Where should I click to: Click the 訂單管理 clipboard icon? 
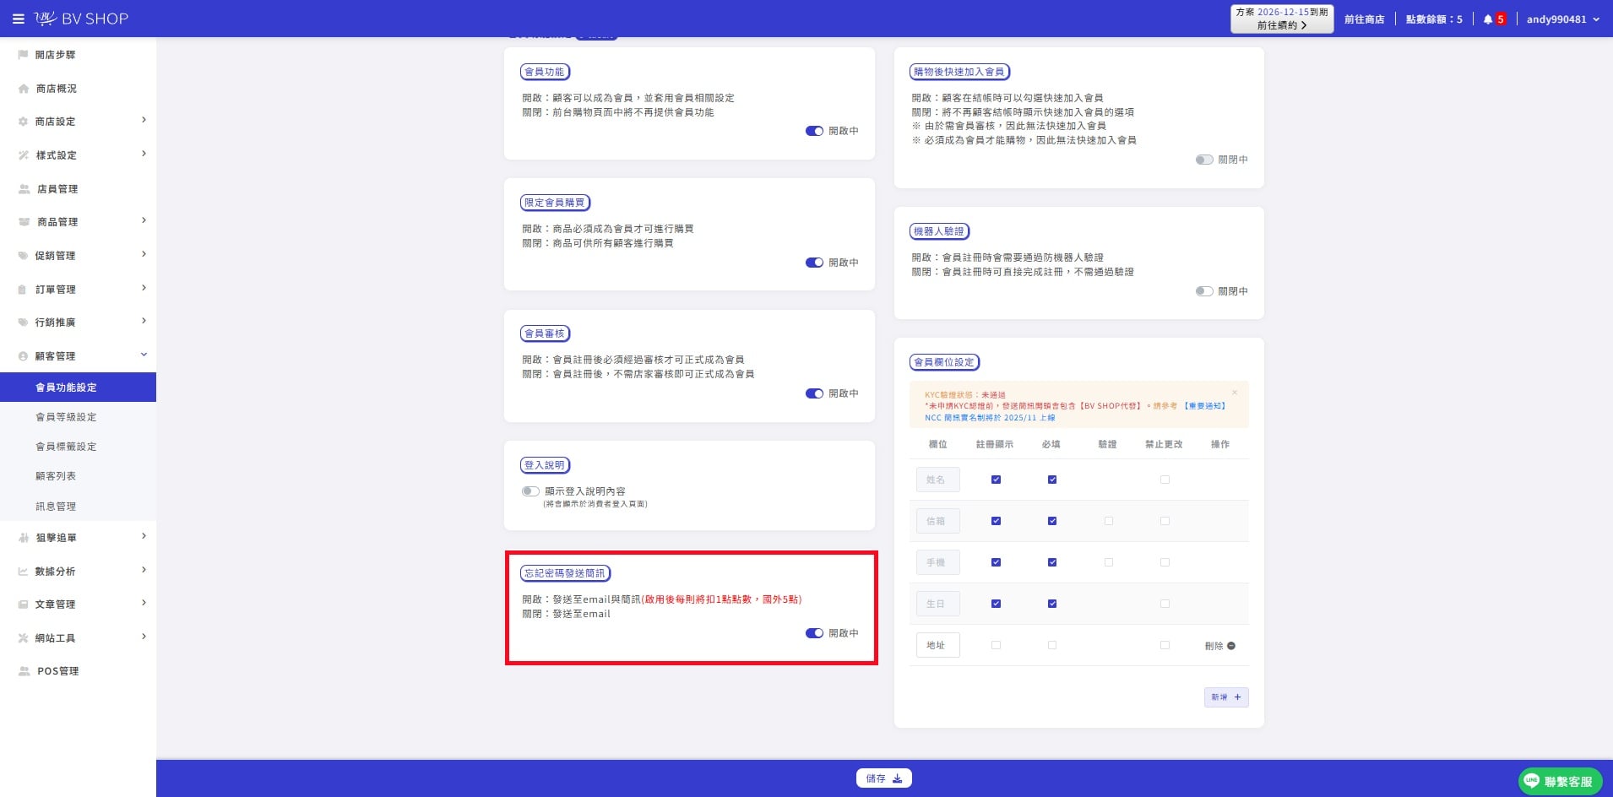click(x=24, y=290)
